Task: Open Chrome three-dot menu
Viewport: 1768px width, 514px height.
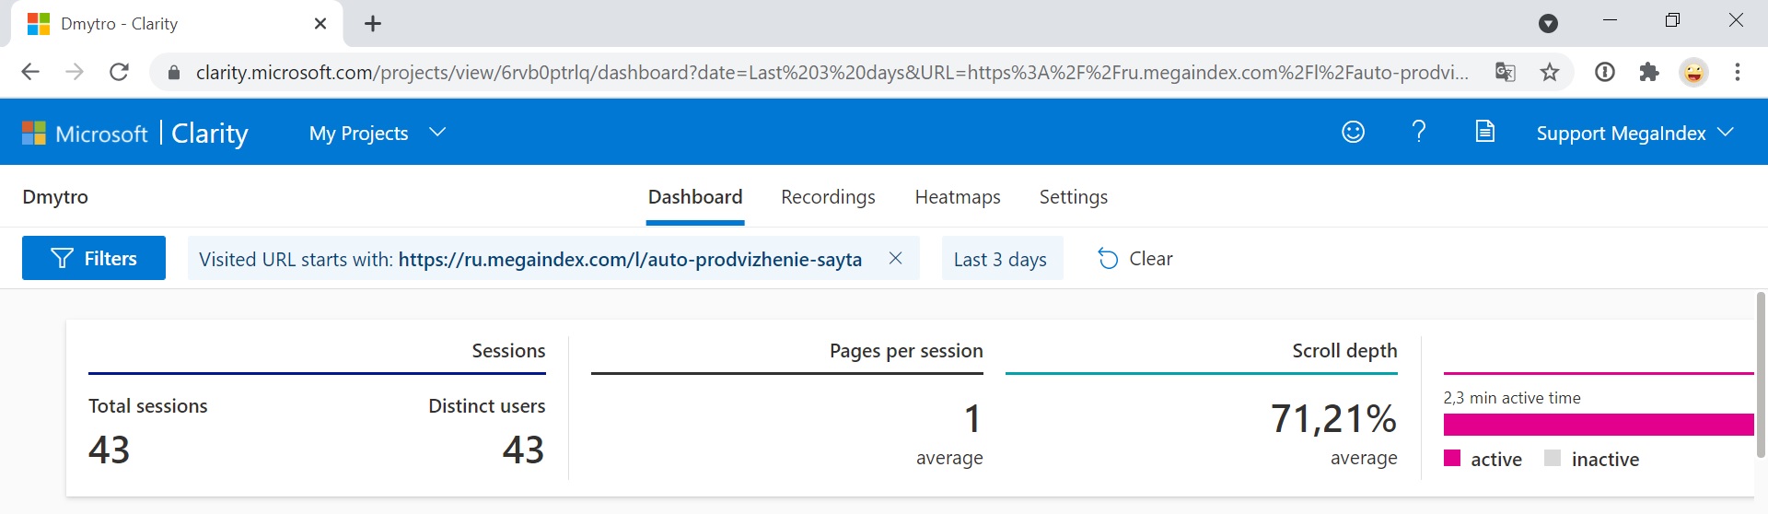Action: coord(1738,72)
